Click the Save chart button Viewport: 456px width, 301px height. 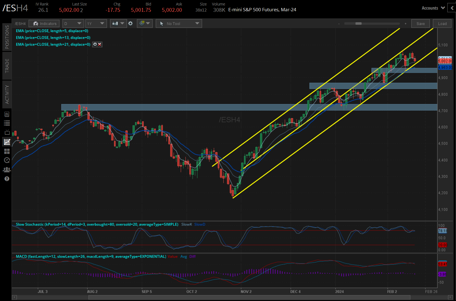click(420, 24)
